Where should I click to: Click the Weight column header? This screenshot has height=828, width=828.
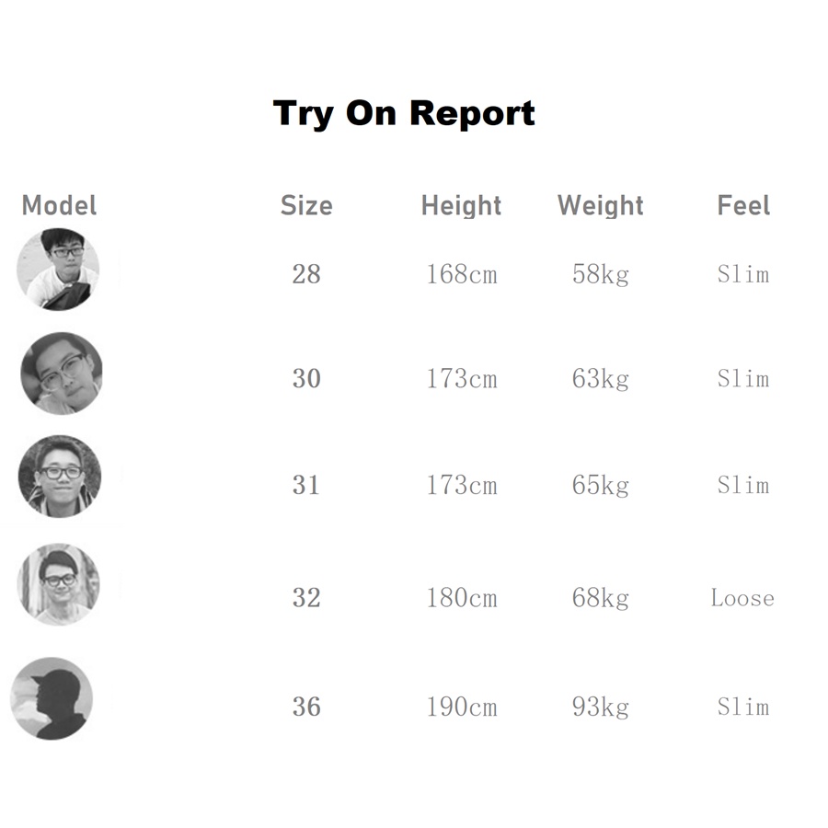[x=600, y=205]
